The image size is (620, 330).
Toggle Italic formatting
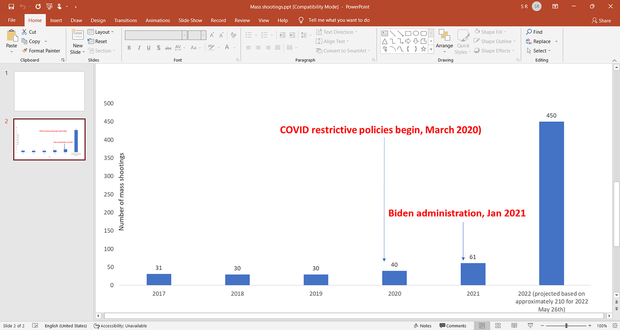click(139, 48)
